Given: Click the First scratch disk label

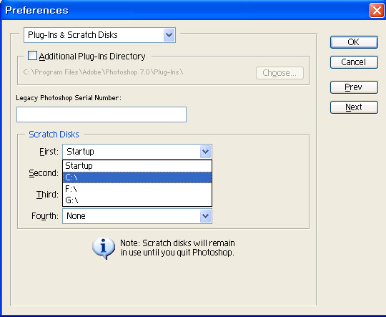Looking at the screenshot, I should click(x=49, y=152).
